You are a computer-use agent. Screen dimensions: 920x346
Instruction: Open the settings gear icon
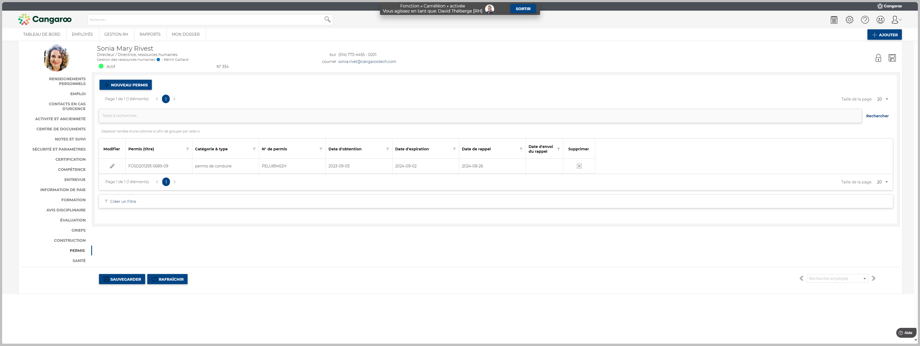pyautogui.click(x=849, y=20)
